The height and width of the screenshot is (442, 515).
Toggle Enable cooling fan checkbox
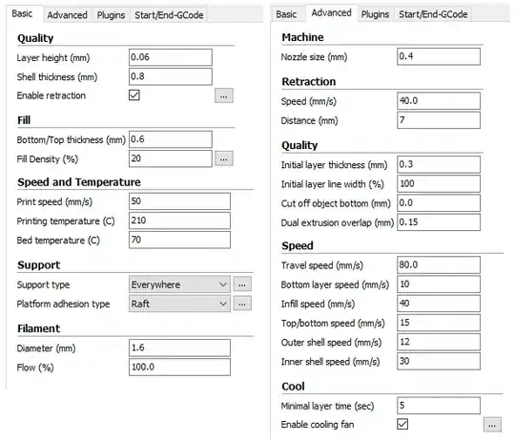pyautogui.click(x=402, y=424)
